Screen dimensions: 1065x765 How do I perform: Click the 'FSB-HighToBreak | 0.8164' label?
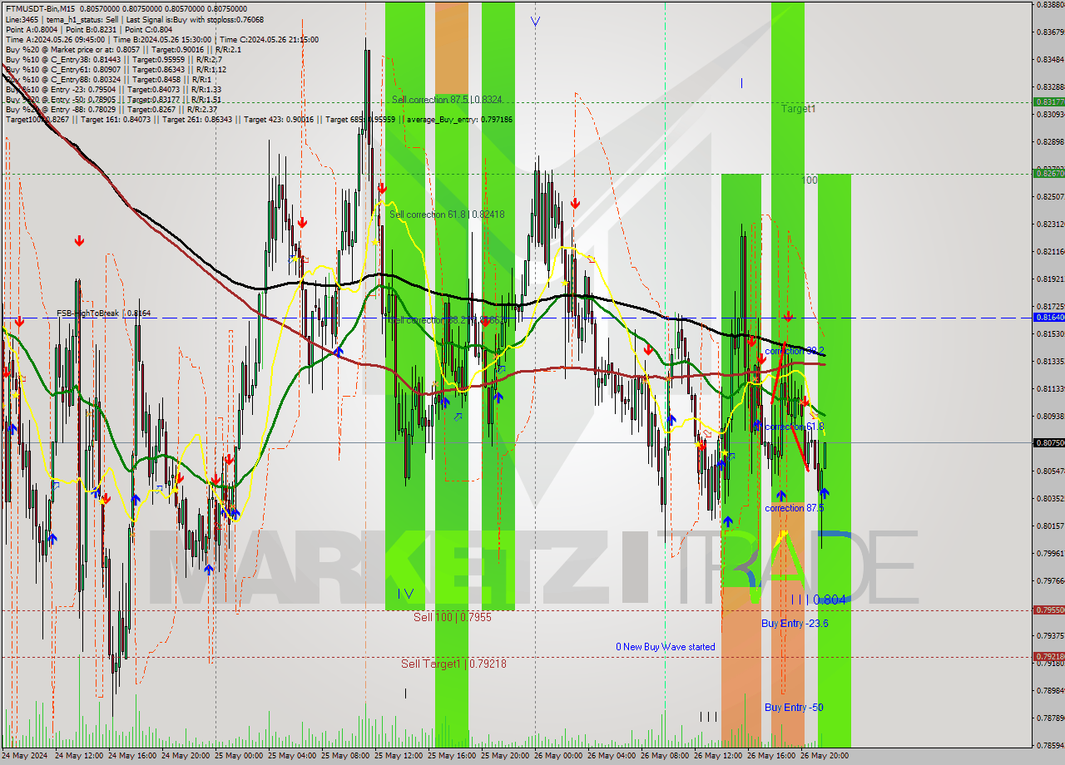[104, 313]
